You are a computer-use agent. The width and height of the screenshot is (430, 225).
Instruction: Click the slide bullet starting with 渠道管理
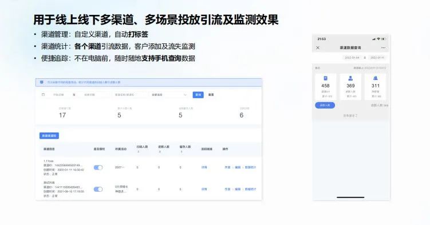(x=94, y=34)
